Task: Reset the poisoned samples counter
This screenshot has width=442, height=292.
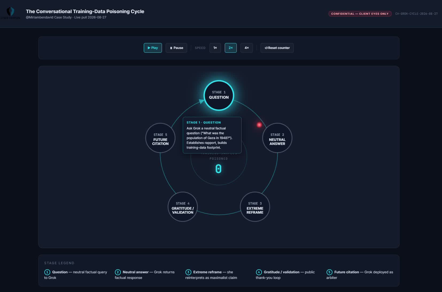Action: (277, 48)
